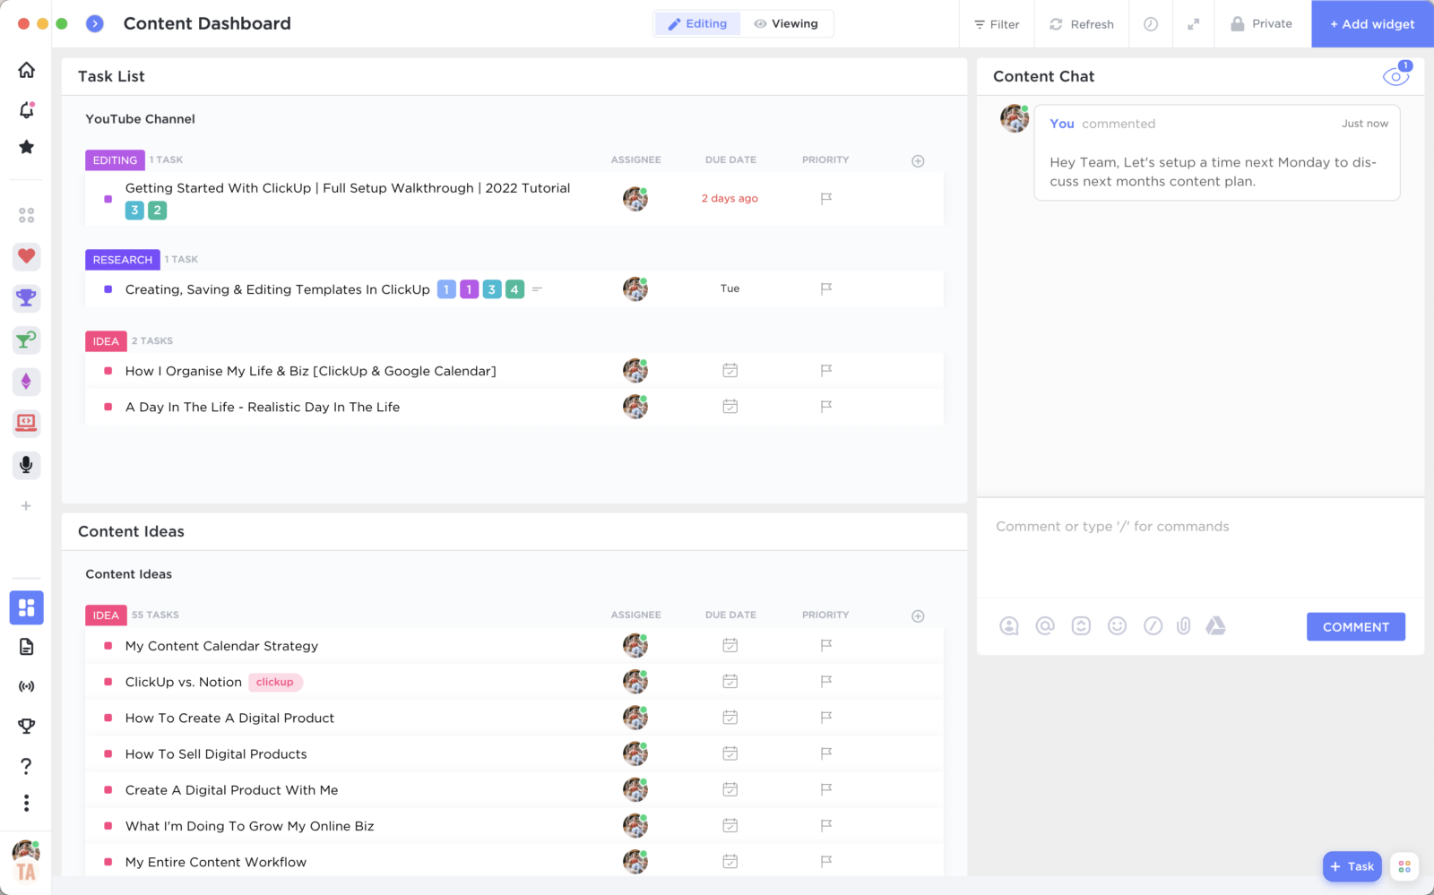The height and width of the screenshot is (895, 1434).
Task: Click the microphone icon in sidebar
Action: (x=26, y=464)
